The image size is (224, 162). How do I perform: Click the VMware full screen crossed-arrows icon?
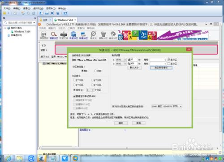click(52, 13)
